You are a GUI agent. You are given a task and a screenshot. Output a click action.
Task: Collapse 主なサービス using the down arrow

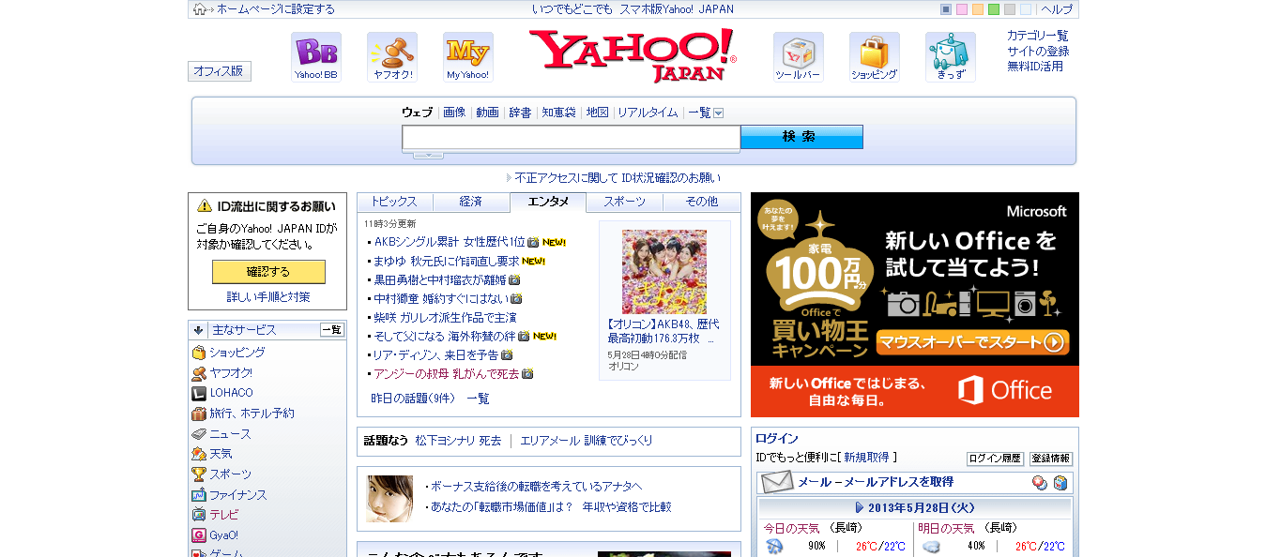198,330
